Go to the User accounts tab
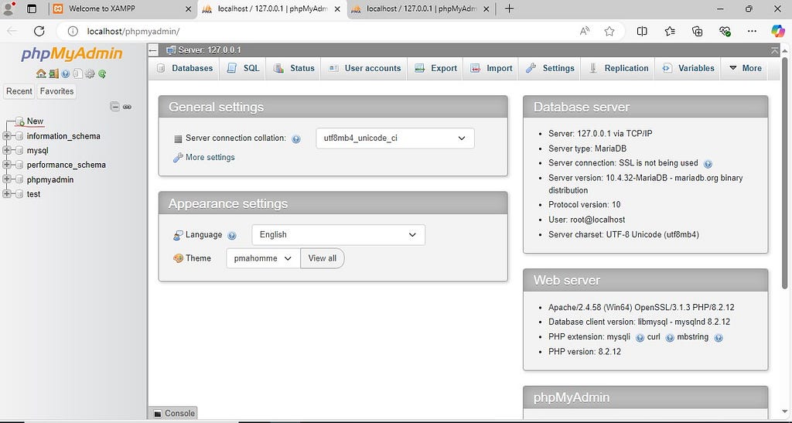Viewport: 792px width, 423px height. coord(364,68)
